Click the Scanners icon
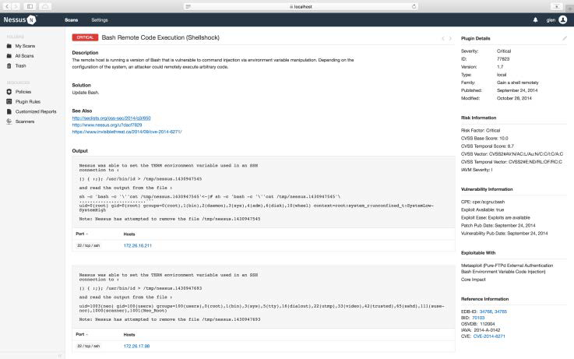 click(9, 121)
